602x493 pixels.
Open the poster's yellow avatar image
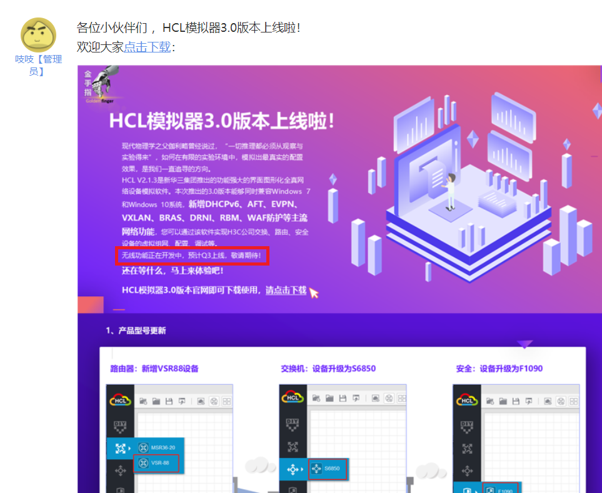click(x=38, y=34)
